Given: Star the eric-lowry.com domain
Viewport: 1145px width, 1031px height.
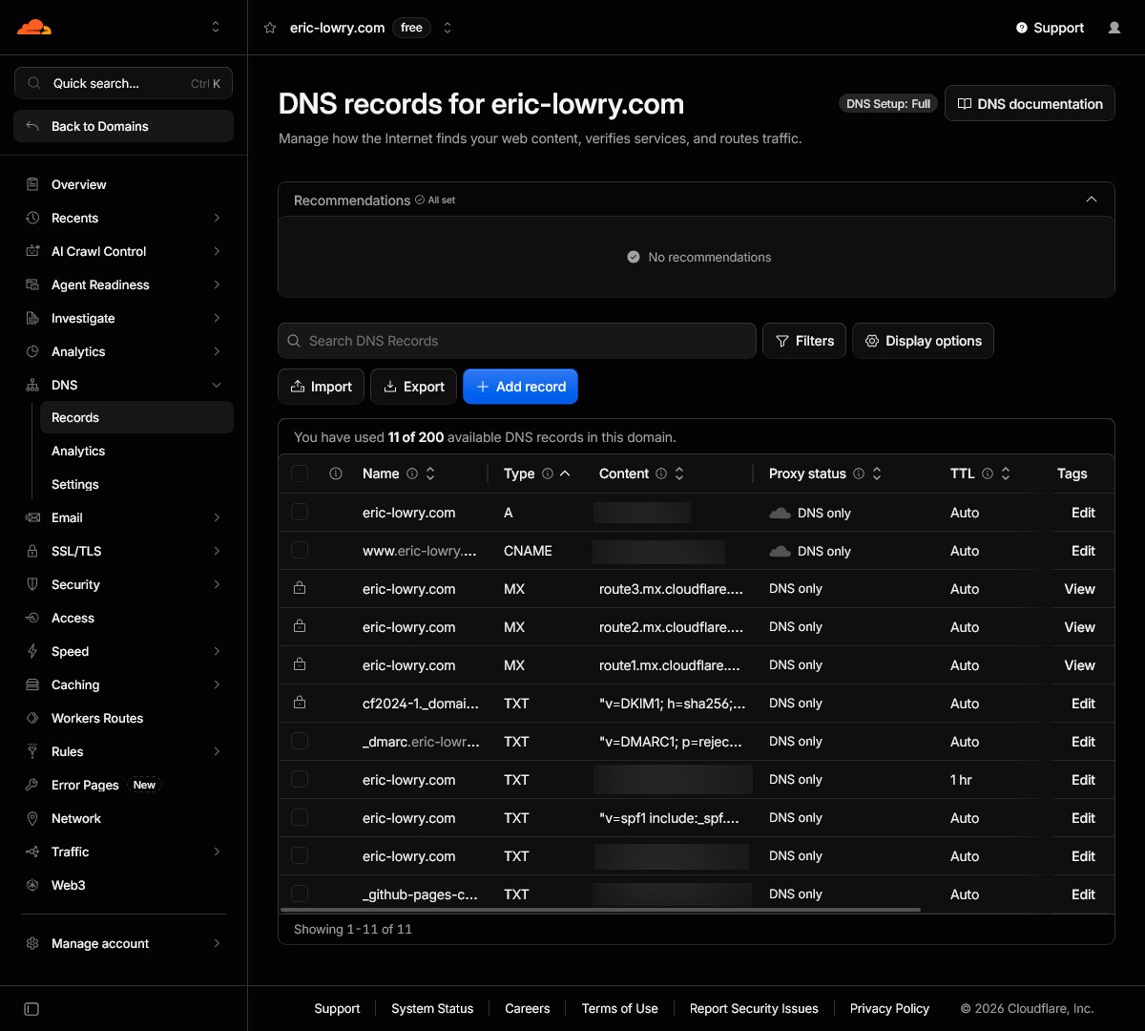Looking at the screenshot, I should [x=270, y=28].
